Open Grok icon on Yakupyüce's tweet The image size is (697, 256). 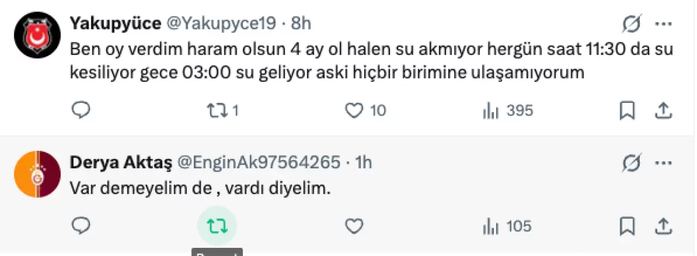(x=632, y=24)
